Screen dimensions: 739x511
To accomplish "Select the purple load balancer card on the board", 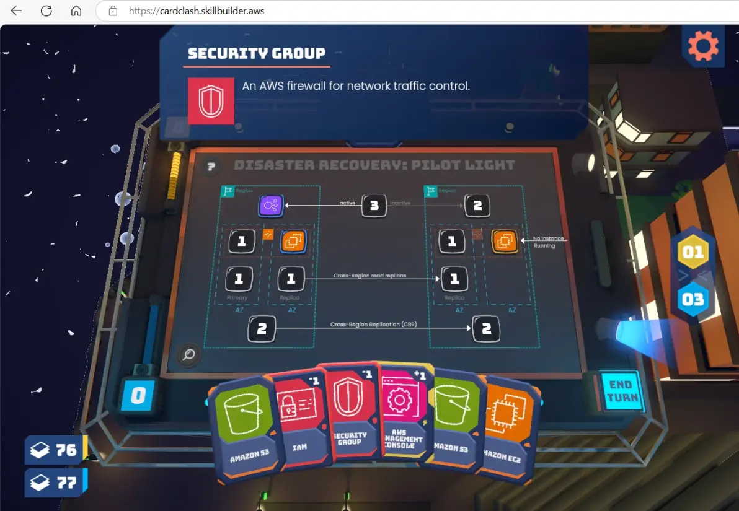I will point(270,206).
